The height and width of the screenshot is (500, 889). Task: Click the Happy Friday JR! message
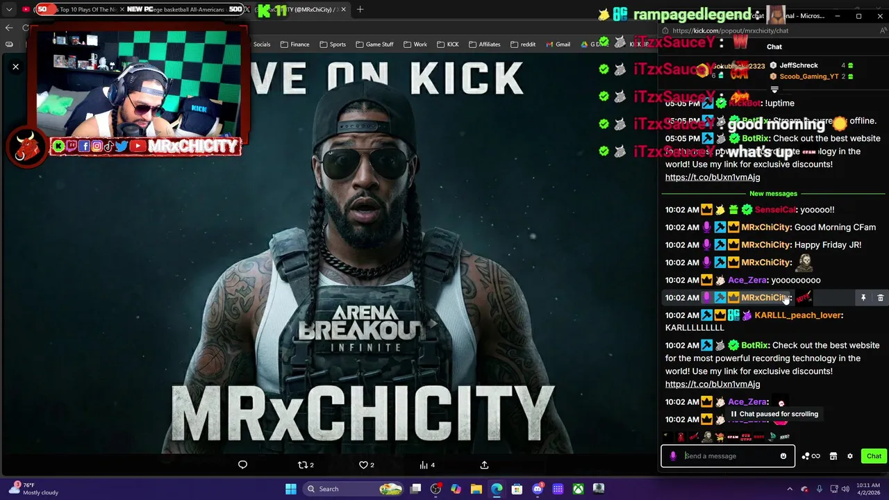coord(827,245)
